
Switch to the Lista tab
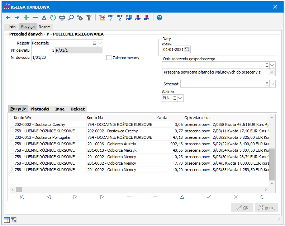11,27
